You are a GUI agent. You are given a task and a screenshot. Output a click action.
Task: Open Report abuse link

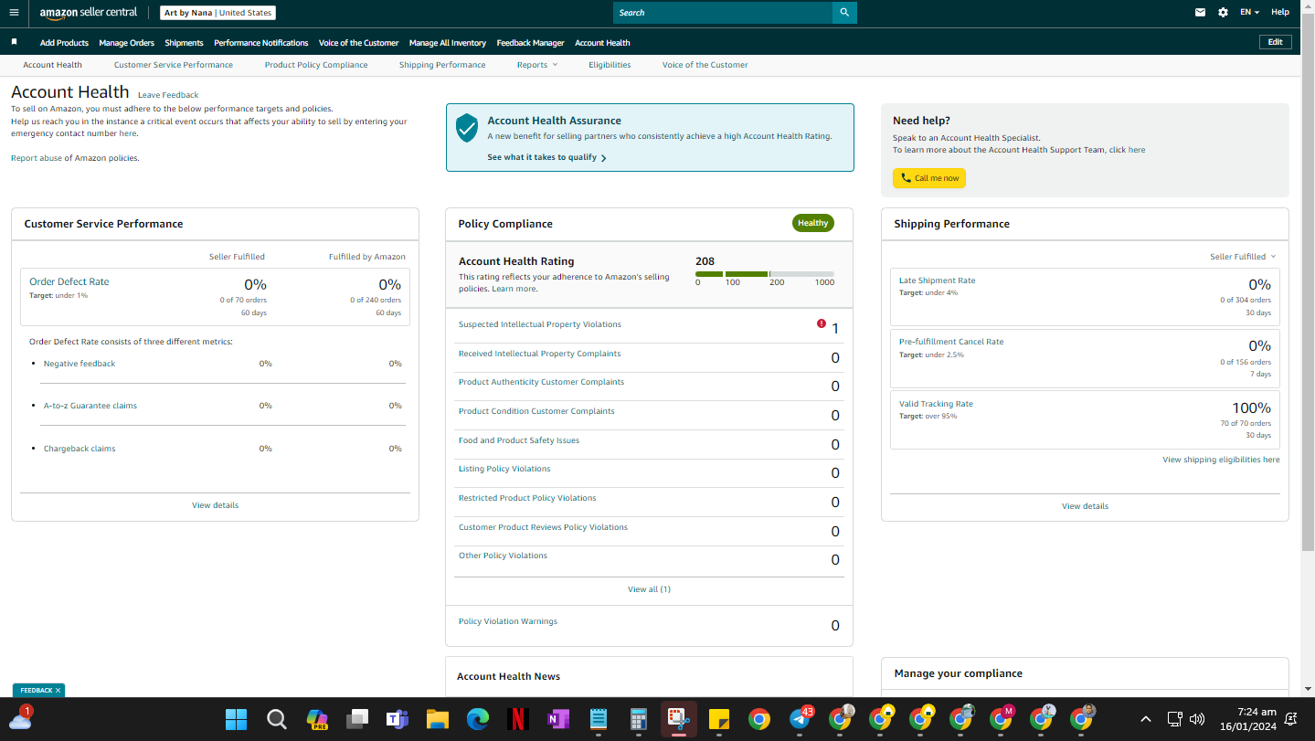tap(37, 158)
